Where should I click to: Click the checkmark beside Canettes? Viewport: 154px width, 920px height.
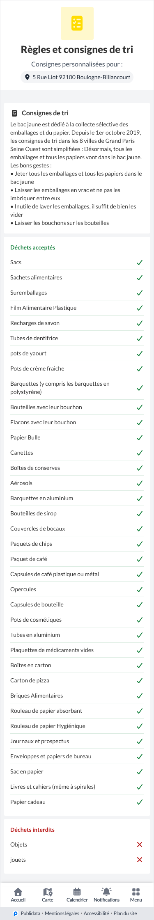140,453
